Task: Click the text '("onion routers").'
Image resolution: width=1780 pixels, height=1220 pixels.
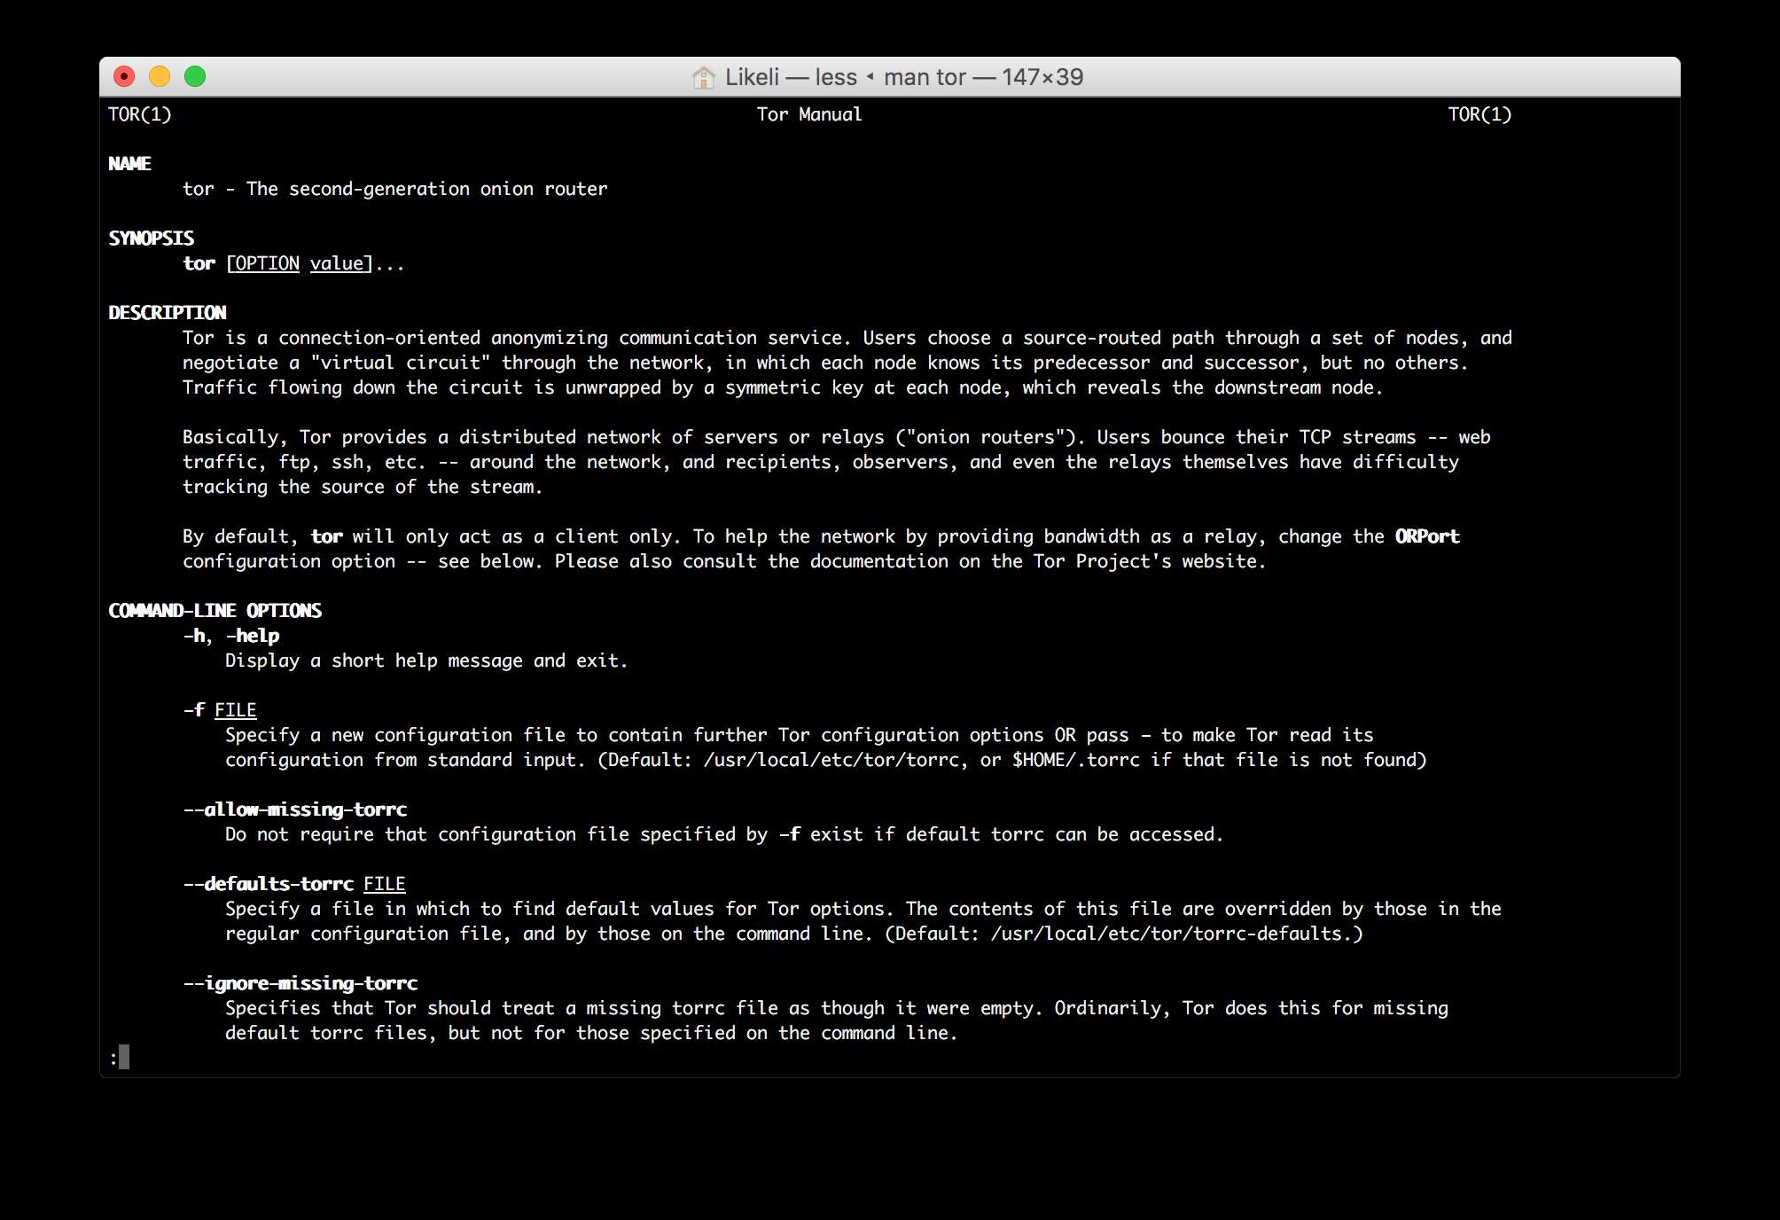Action: point(990,437)
